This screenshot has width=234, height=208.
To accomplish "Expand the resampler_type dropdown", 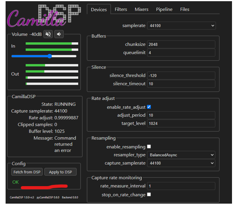I will [x=181, y=155].
